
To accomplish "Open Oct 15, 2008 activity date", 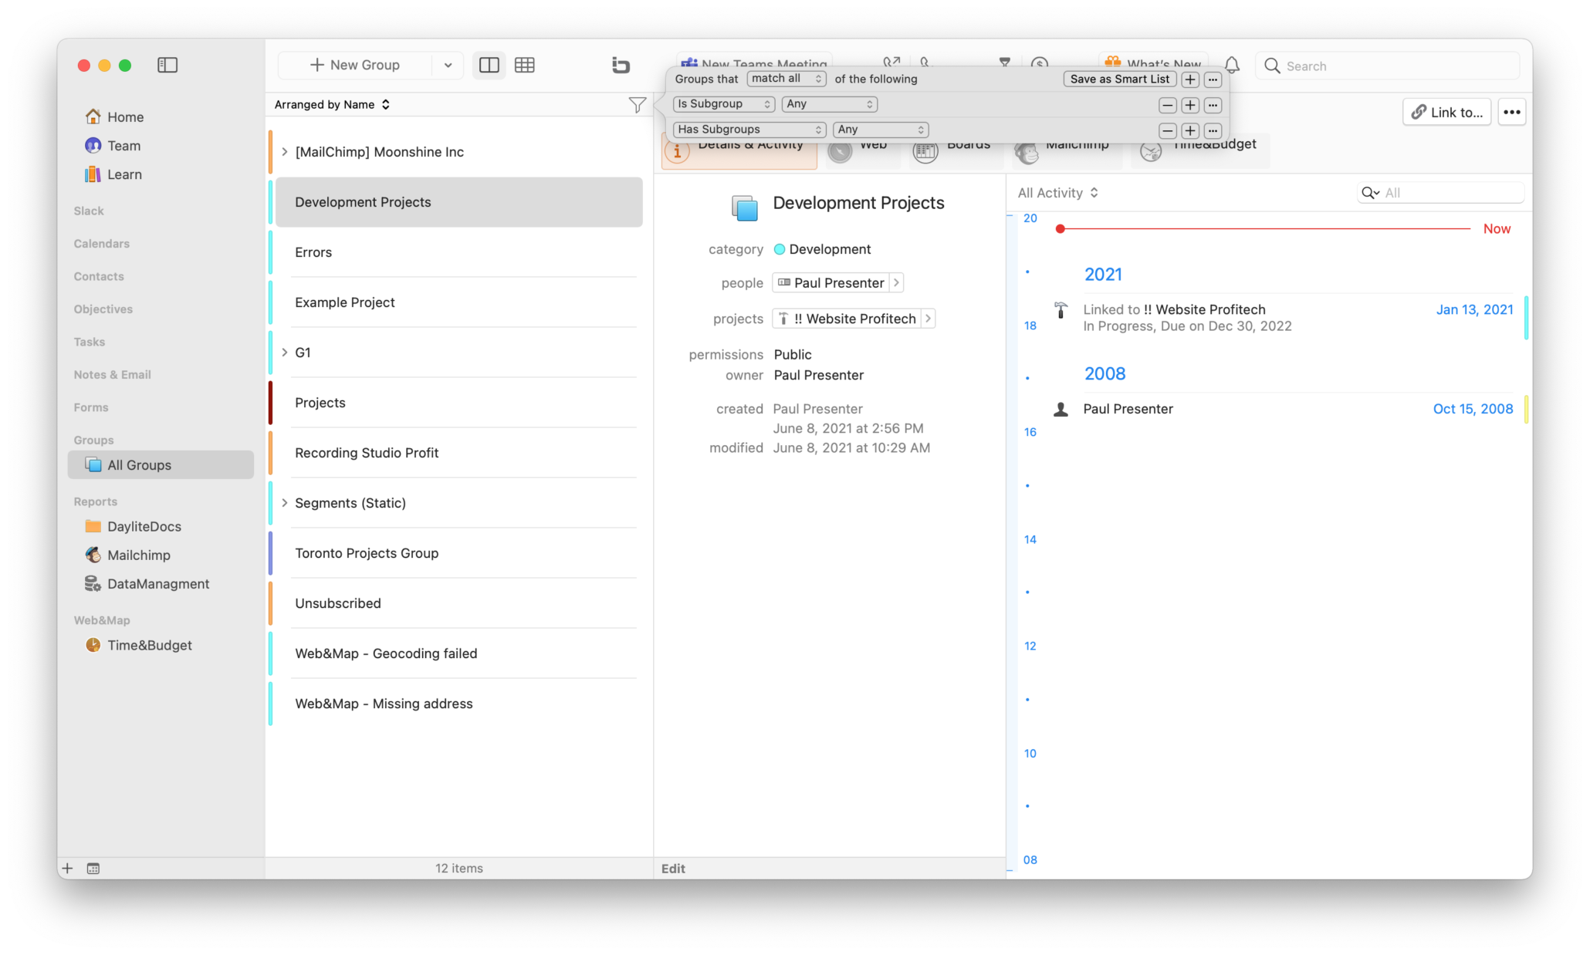I will (1473, 408).
